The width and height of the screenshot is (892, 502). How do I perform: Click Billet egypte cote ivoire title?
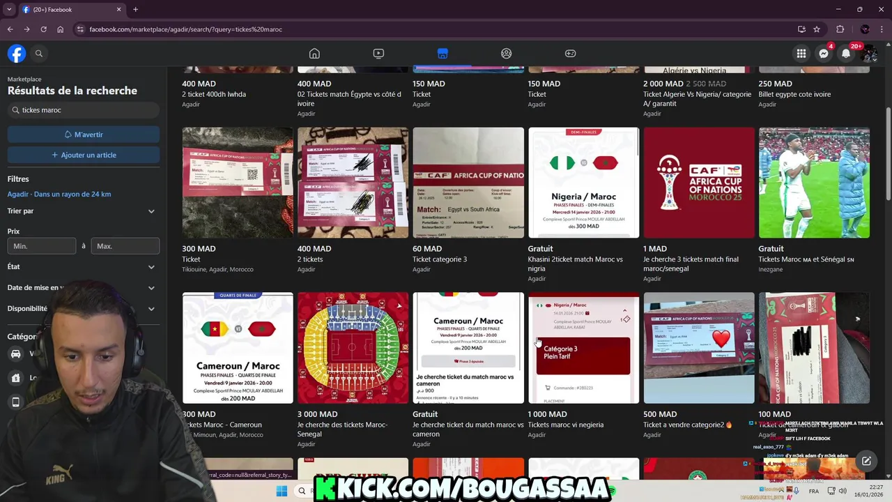coord(794,94)
